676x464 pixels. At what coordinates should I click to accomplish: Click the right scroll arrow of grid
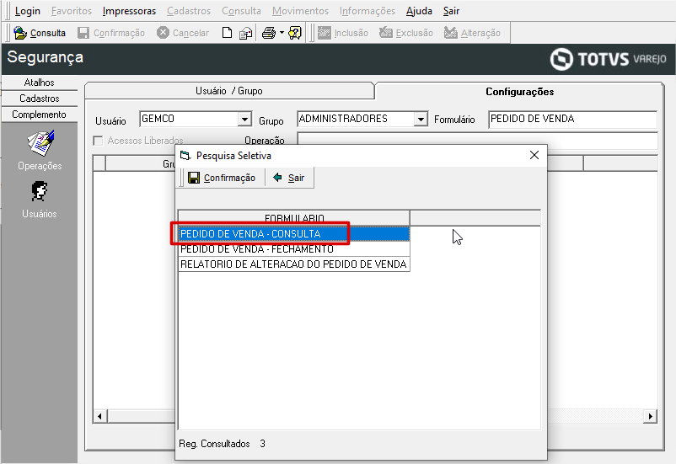(x=650, y=416)
